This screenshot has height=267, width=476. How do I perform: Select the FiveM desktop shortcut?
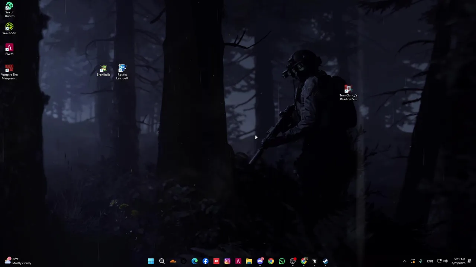[x=9, y=50]
